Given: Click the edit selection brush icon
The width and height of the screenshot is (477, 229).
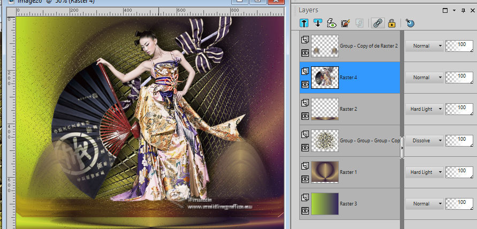Looking at the screenshot, I should (345, 23).
